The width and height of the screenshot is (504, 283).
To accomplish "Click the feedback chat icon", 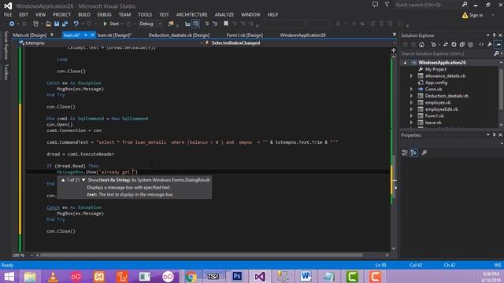I will [375, 5].
